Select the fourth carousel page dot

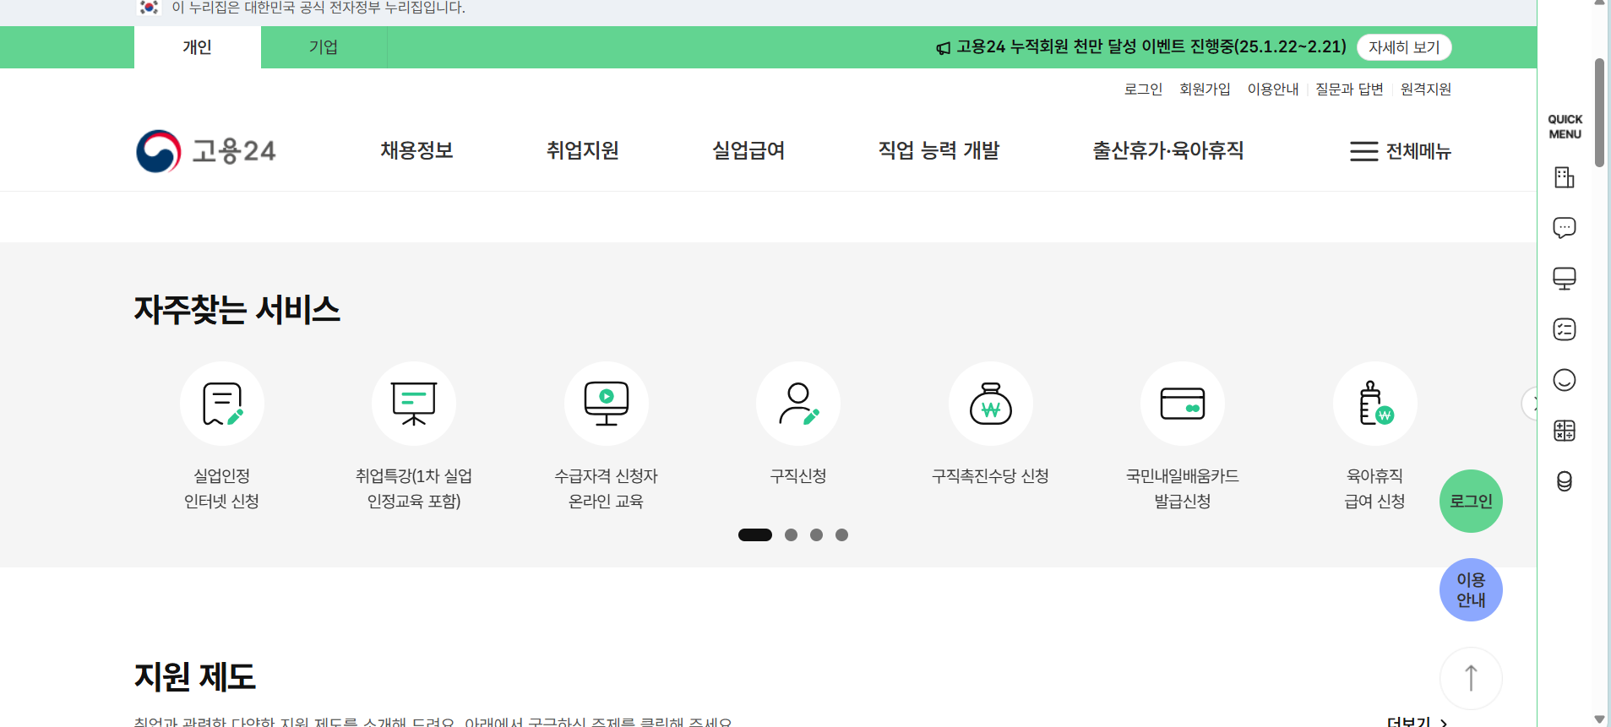point(841,534)
